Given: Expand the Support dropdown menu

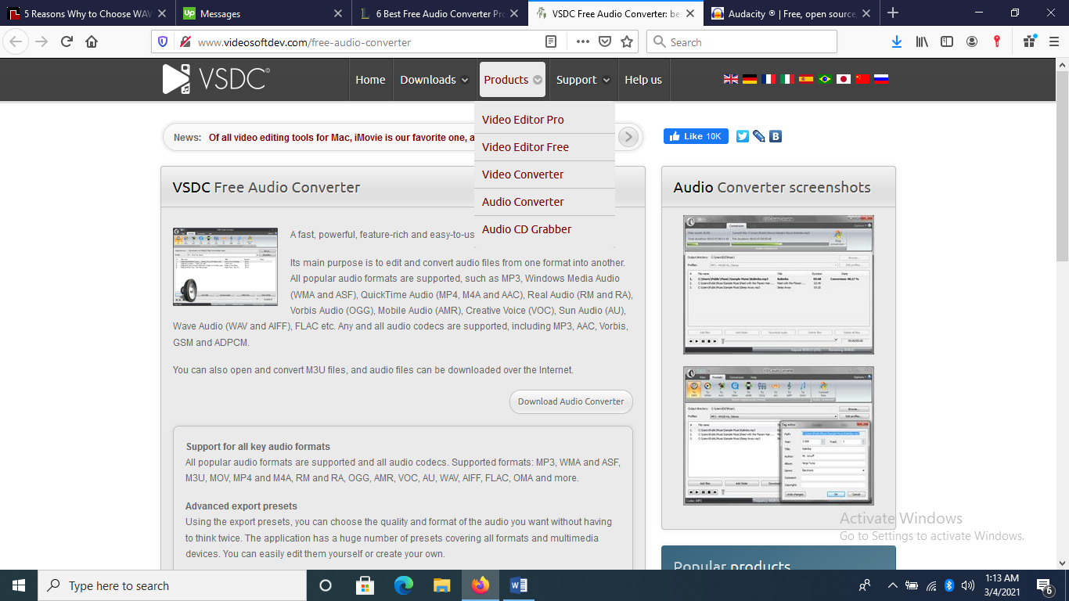Looking at the screenshot, I should [x=583, y=80].
